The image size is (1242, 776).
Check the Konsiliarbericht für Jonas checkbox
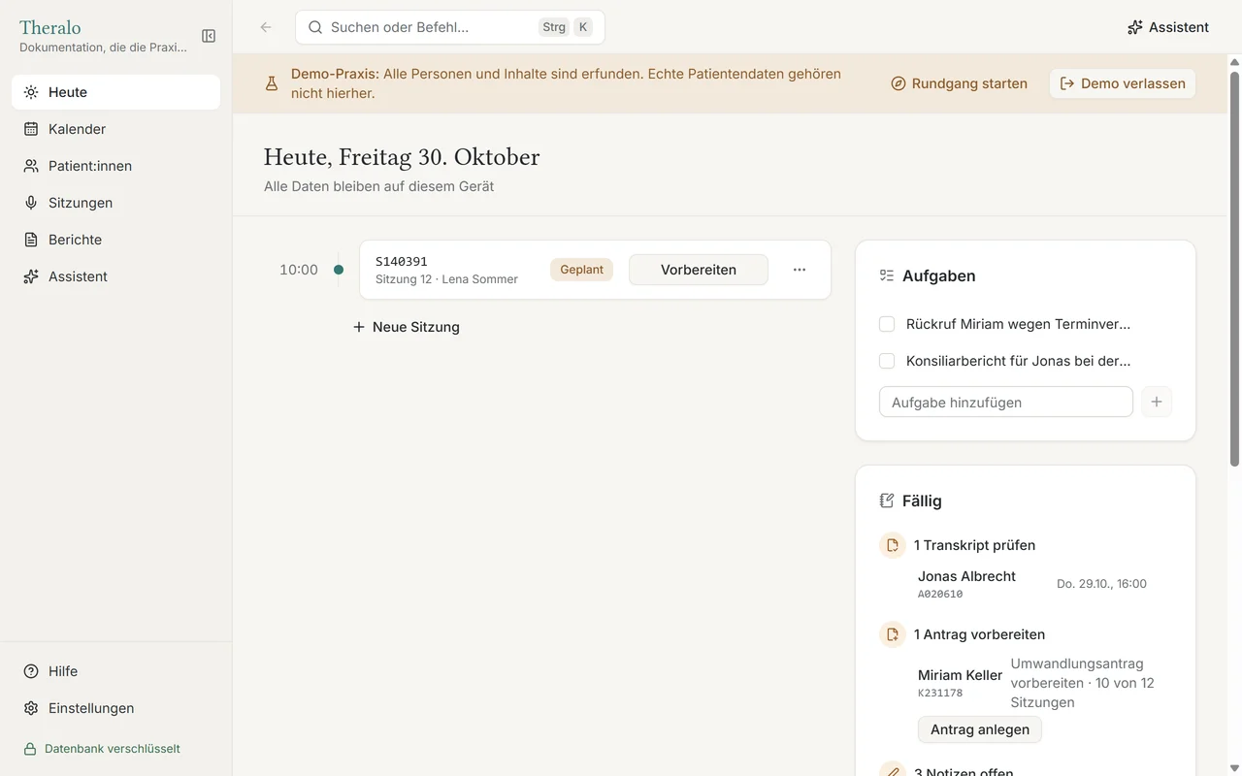(x=887, y=361)
